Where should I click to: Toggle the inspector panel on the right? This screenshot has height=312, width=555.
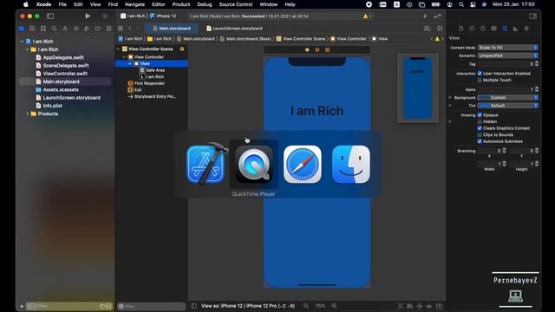pyautogui.click(x=532, y=16)
